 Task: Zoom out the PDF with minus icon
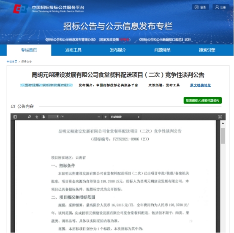click(x=99, y=117)
